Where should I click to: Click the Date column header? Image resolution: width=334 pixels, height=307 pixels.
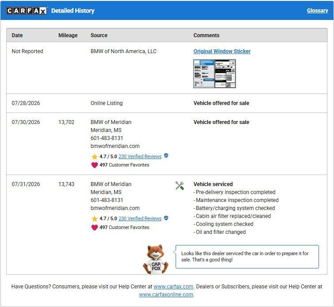pyautogui.click(x=17, y=35)
